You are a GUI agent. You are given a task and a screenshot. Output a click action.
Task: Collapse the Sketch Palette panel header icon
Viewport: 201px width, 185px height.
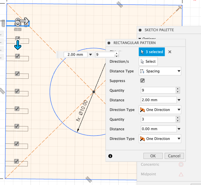[140, 30]
